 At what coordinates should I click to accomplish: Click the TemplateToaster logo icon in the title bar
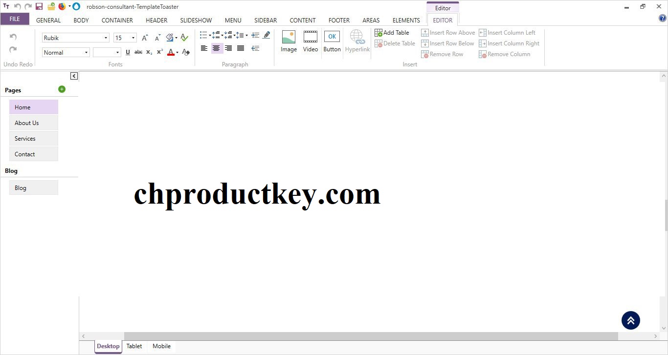[6, 6]
